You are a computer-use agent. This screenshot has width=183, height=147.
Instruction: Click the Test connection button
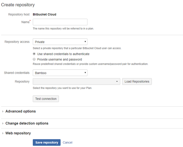(46, 99)
